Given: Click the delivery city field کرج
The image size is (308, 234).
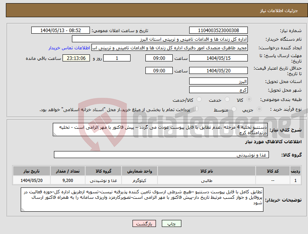Looking at the screenshot, I should coord(218,90).
